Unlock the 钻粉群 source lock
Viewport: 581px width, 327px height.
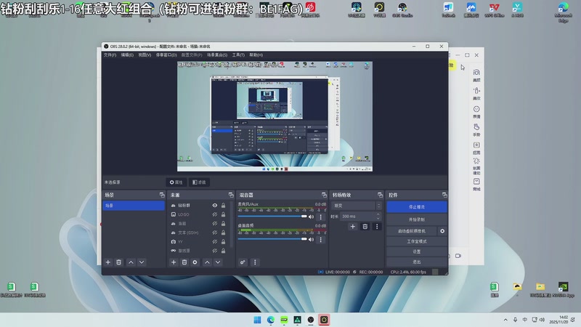(223, 206)
